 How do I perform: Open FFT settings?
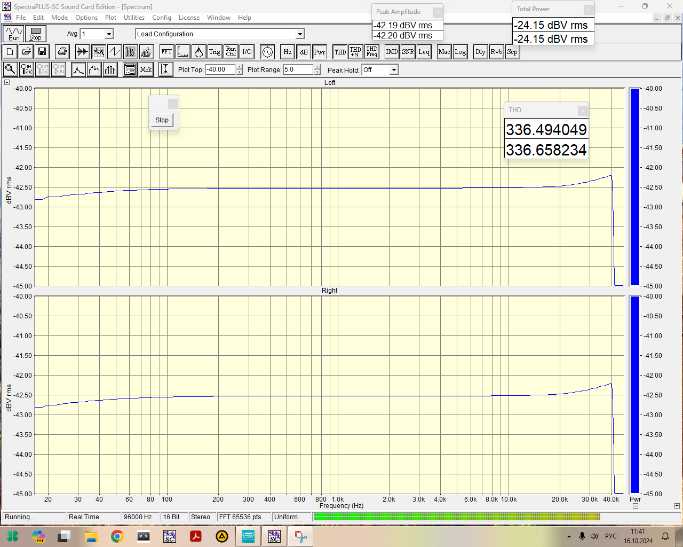166,52
